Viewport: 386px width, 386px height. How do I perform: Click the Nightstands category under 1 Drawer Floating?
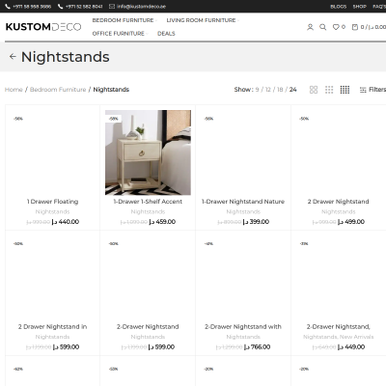click(x=52, y=211)
